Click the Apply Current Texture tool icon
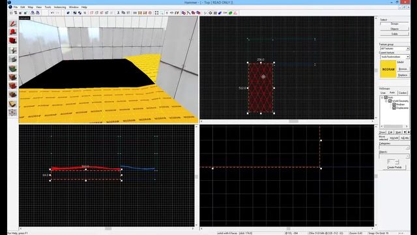This screenshot has height=235, width=417. click(x=12, y=77)
